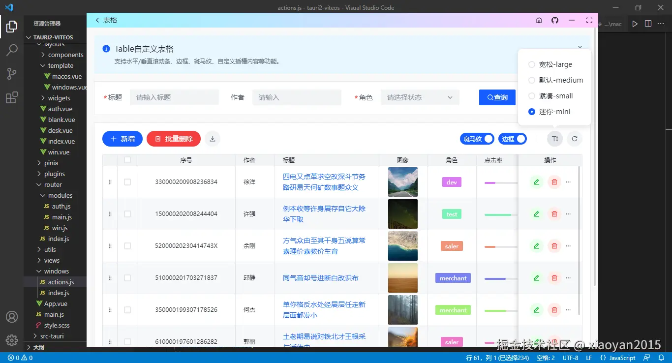The height and width of the screenshot is (363, 672).
Task: Open App.vue in the file tree
Action: point(56,304)
